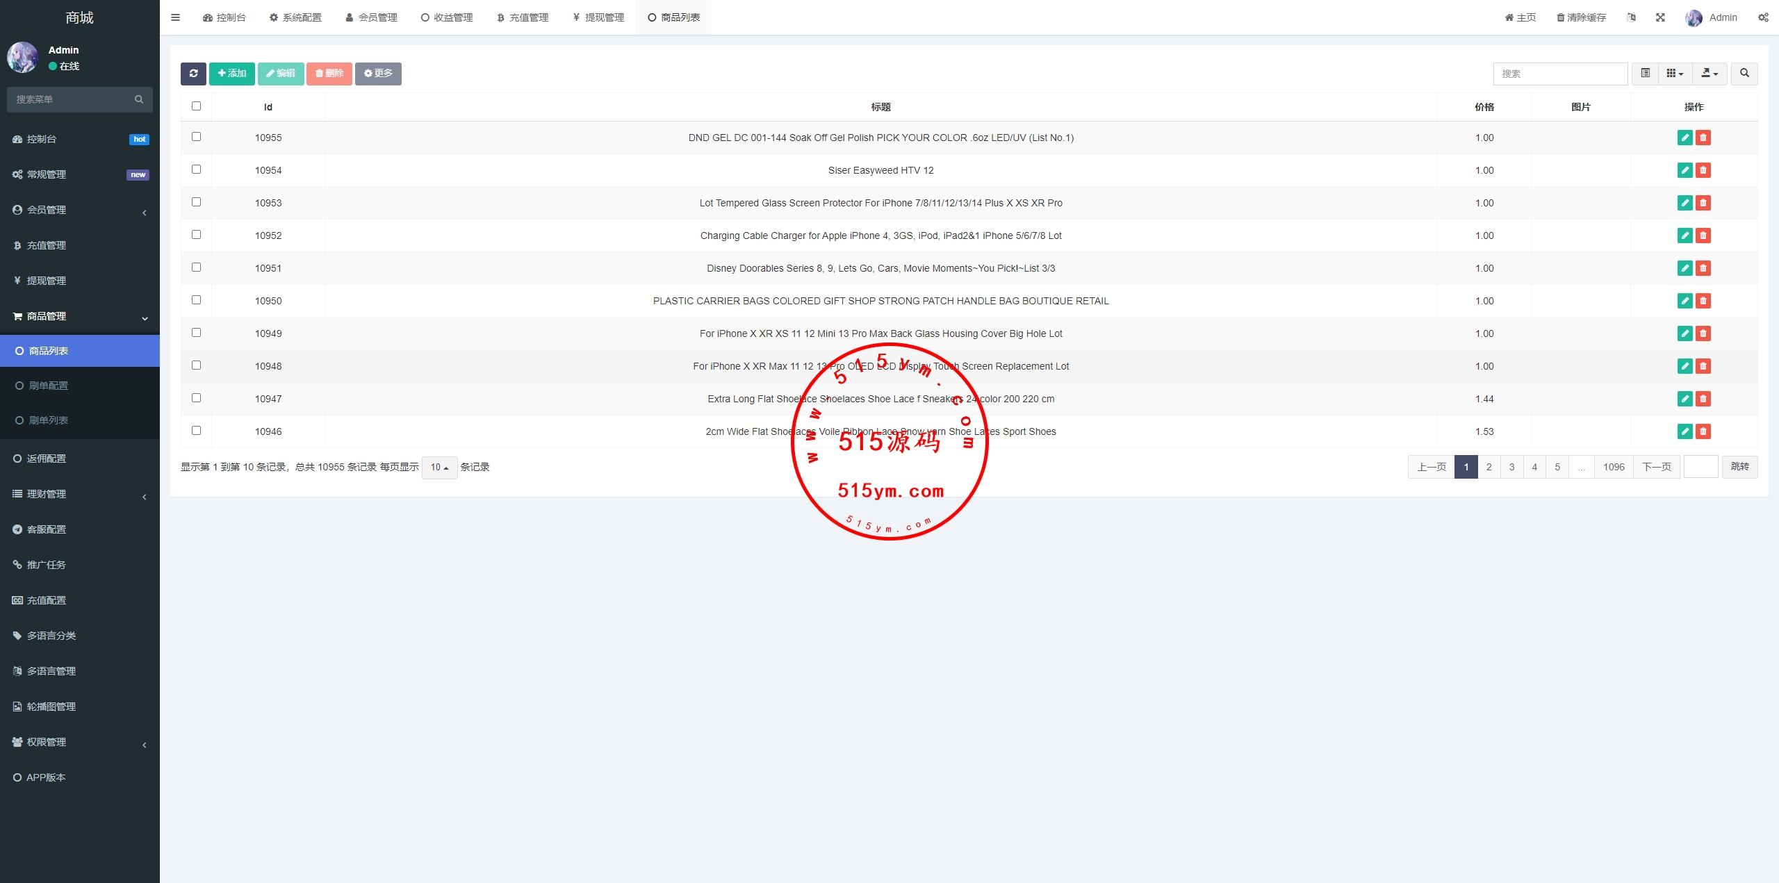Open 刷单配置 in the sidebar menu

click(x=49, y=386)
